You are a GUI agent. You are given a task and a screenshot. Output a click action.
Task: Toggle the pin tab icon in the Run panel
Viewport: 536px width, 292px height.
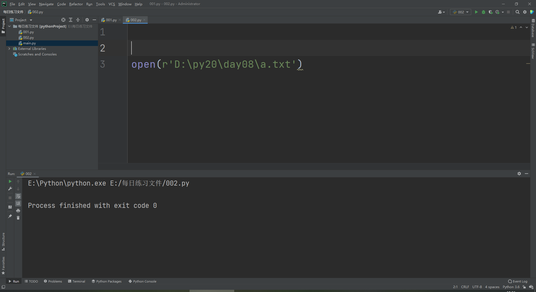[10, 216]
